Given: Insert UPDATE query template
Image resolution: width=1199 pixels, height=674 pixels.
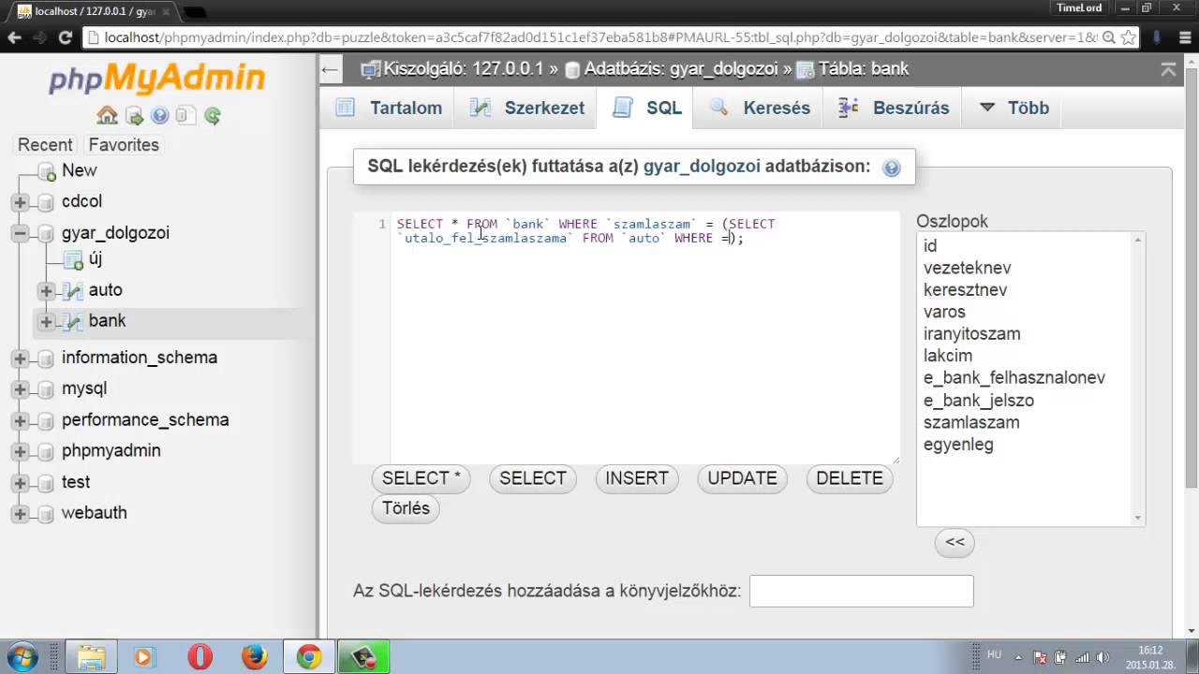Looking at the screenshot, I should pyautogui.click(x=742, y=478).
